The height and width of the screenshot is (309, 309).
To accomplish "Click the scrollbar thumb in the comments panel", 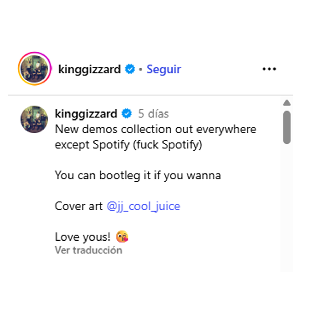I will 287,127.
